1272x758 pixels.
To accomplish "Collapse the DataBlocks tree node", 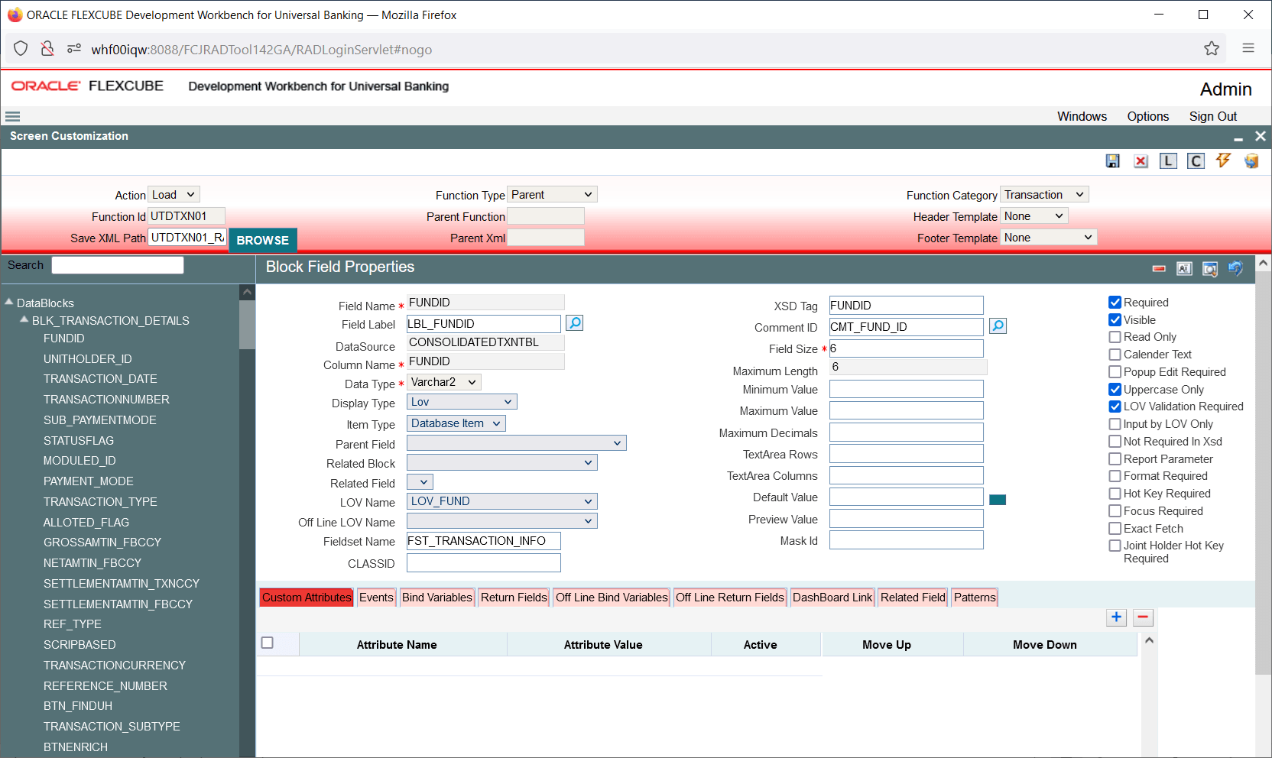I will (9, 303).
